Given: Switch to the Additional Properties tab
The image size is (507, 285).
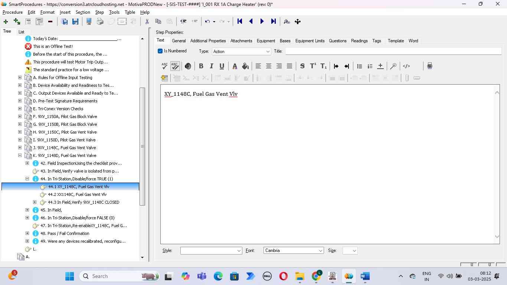Looking at the screenshot, I should [x=208, y=41].
